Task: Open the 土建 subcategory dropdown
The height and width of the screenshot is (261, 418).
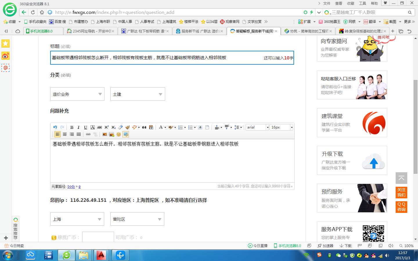Action: (x=138, y=94)
